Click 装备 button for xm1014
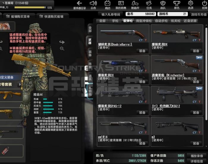 point(142,143)
